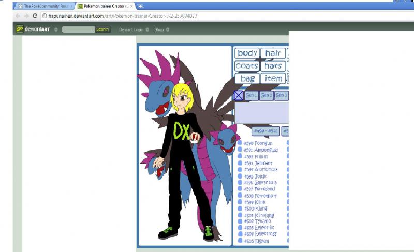Open the hair category tab

[273, 53]
